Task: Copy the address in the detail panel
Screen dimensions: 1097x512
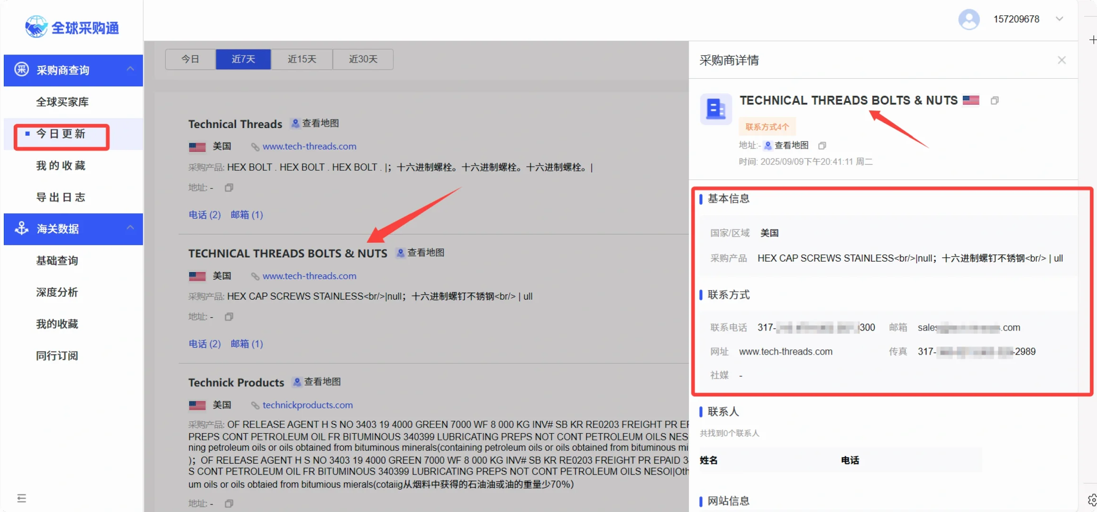Action: click(822, 146)
